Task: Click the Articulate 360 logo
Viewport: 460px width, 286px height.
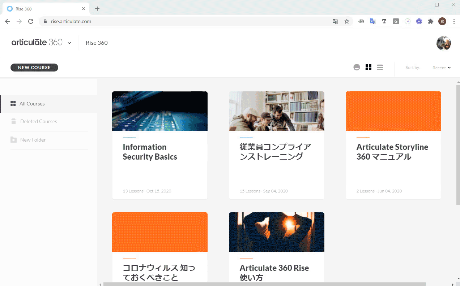Action: [x=37, y=42]
